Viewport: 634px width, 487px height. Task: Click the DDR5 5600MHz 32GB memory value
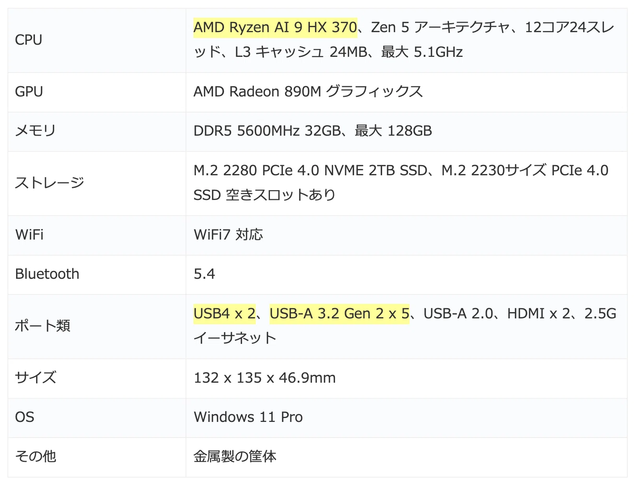click(x=268, y=131)
